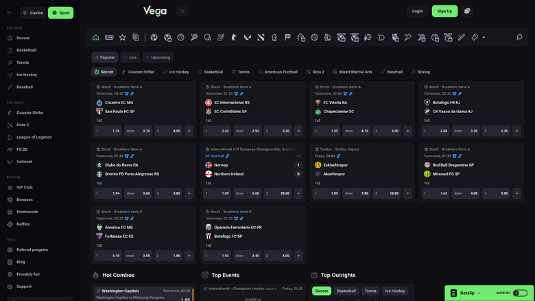
Task: Open Promocode in the sidebar
Action: (x=27, y=212)
